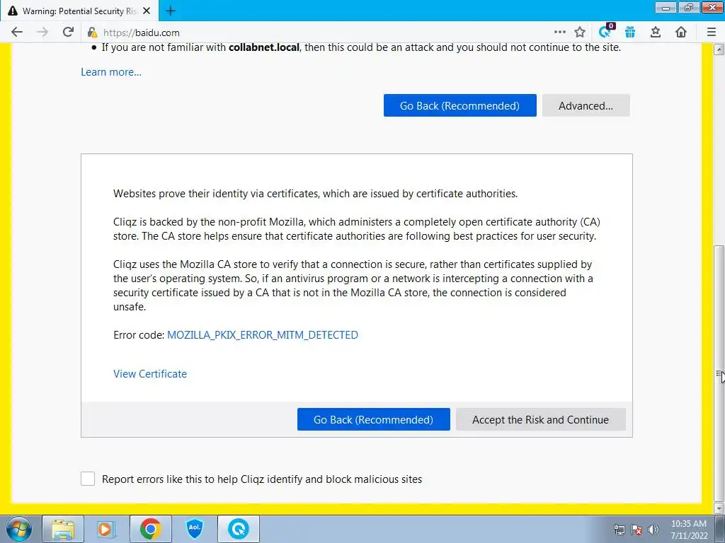Open the downloads/bookmarks tray icon
This screenshot has width=725, height=543.
point(655,32)
